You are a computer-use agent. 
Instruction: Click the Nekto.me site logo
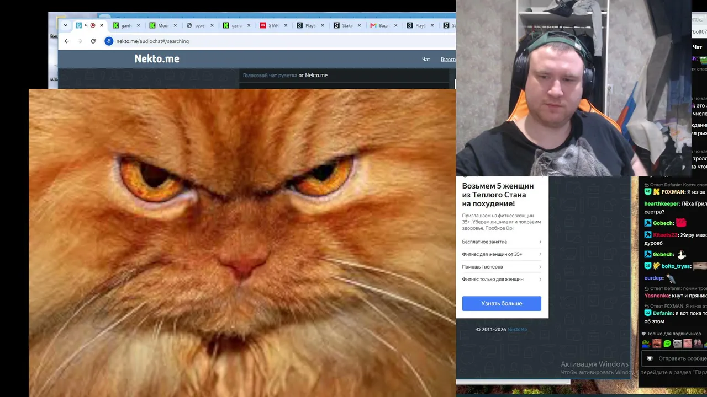[157, 59]
